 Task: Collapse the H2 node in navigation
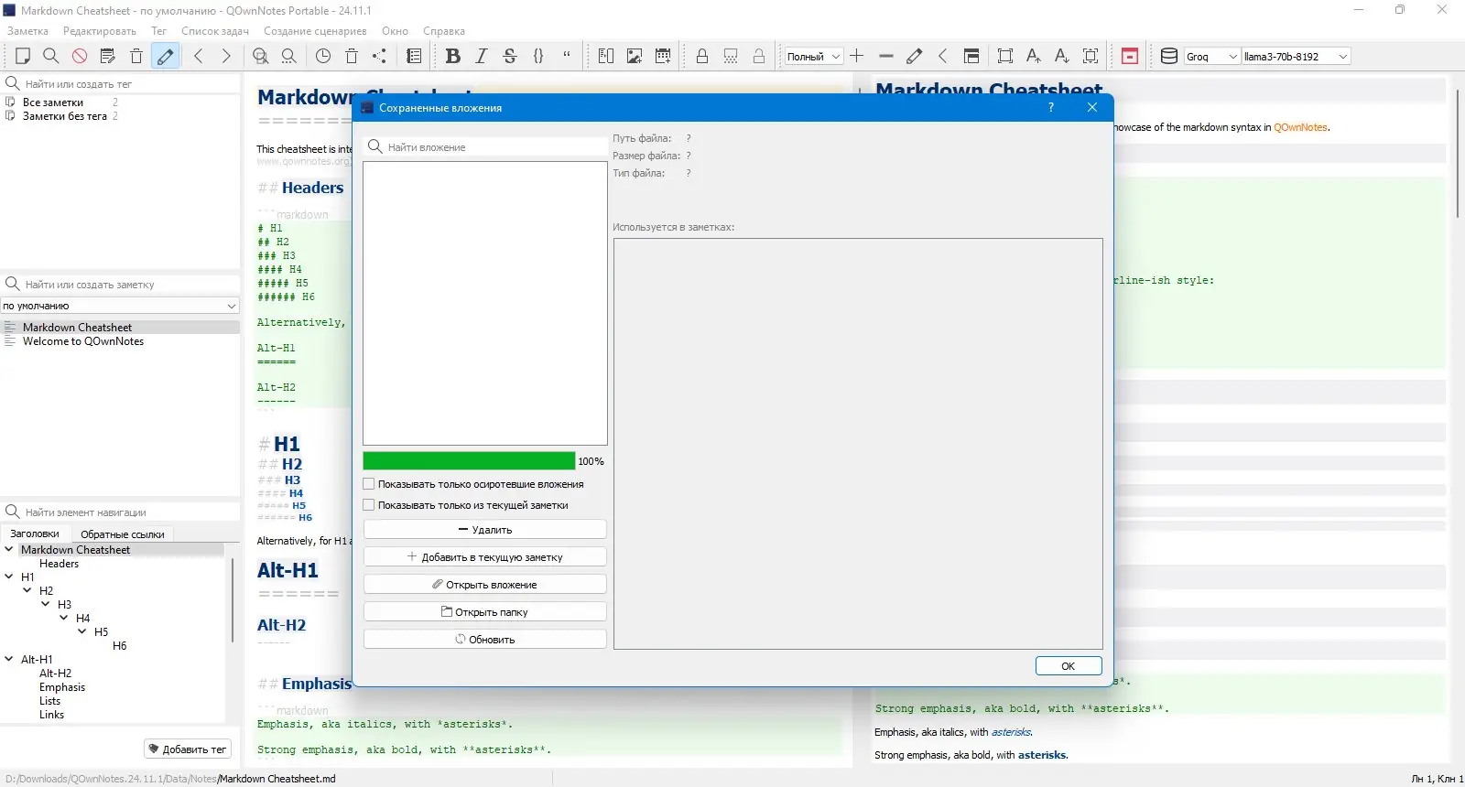coord(27,590)
